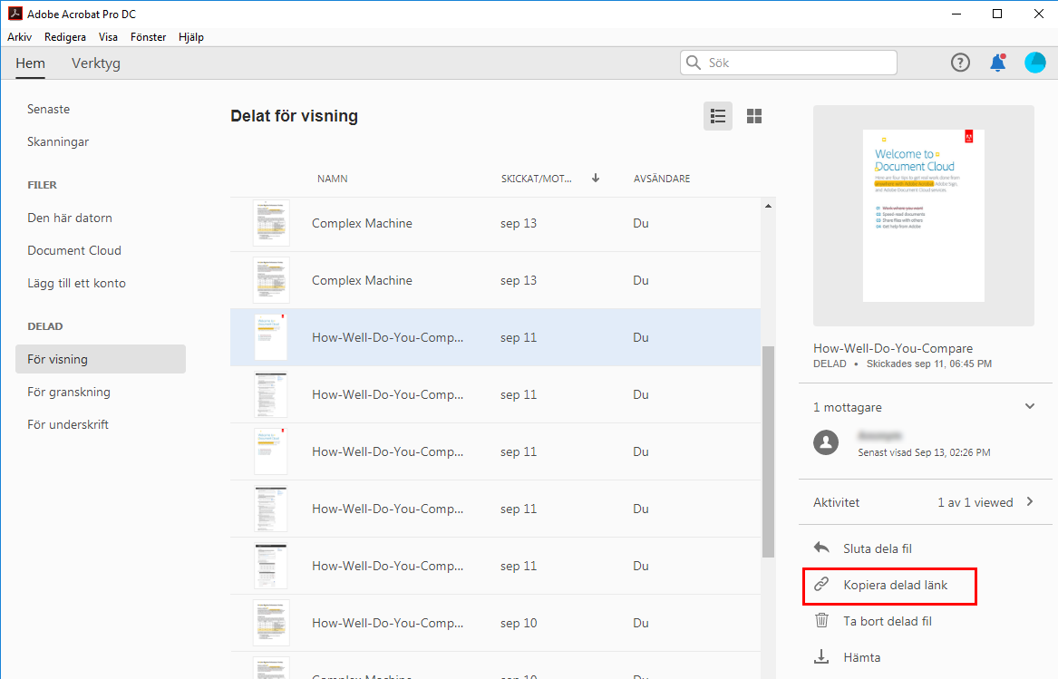1058x679 pixels.
Task: Click the chain link icon for Kopiera delad länk
Action: coord(821,585)
